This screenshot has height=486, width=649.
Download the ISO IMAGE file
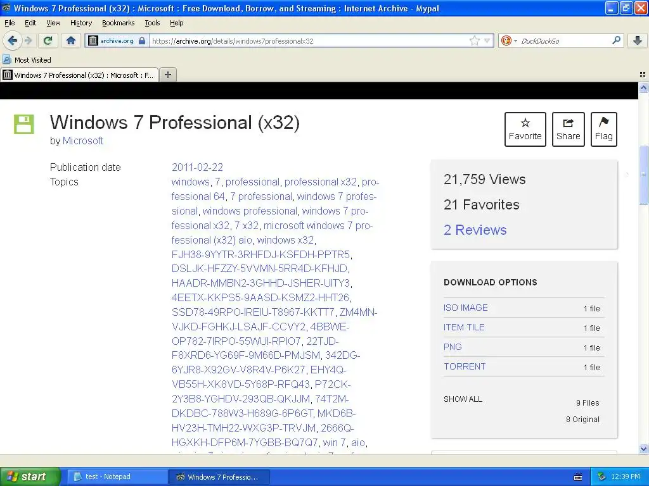(466, 308)
